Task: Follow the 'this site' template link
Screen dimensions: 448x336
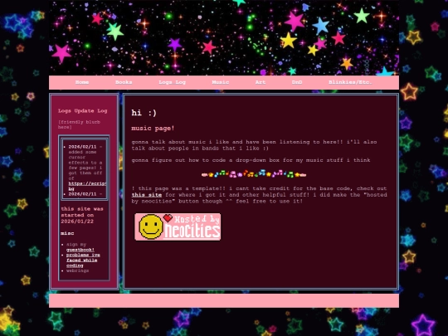Action: click(147, 195)
